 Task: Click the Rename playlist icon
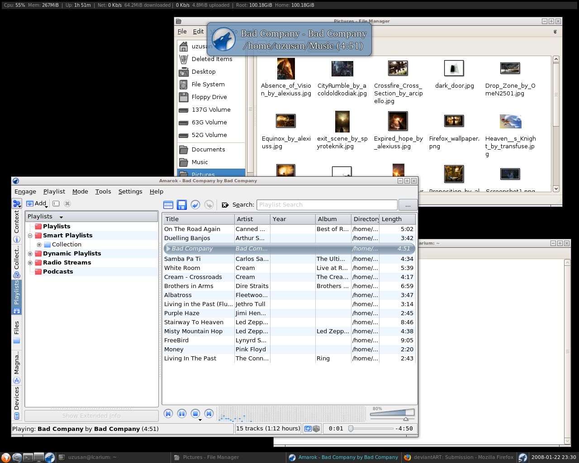56,203
